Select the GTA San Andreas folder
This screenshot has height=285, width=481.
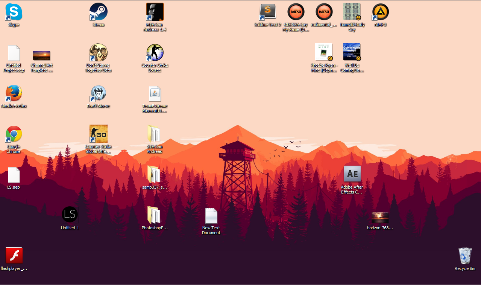point(154,134)
